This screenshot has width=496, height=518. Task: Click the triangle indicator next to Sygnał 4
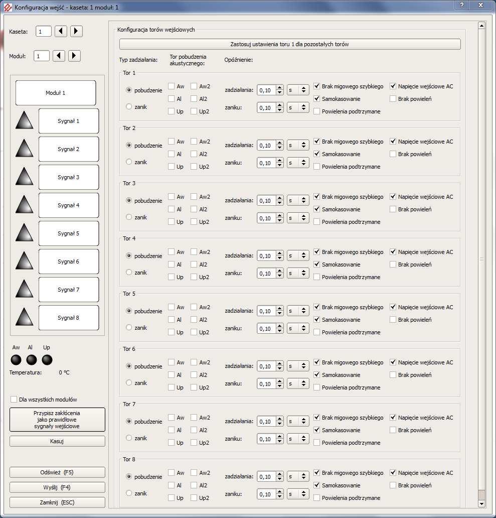tap(25, 204)
